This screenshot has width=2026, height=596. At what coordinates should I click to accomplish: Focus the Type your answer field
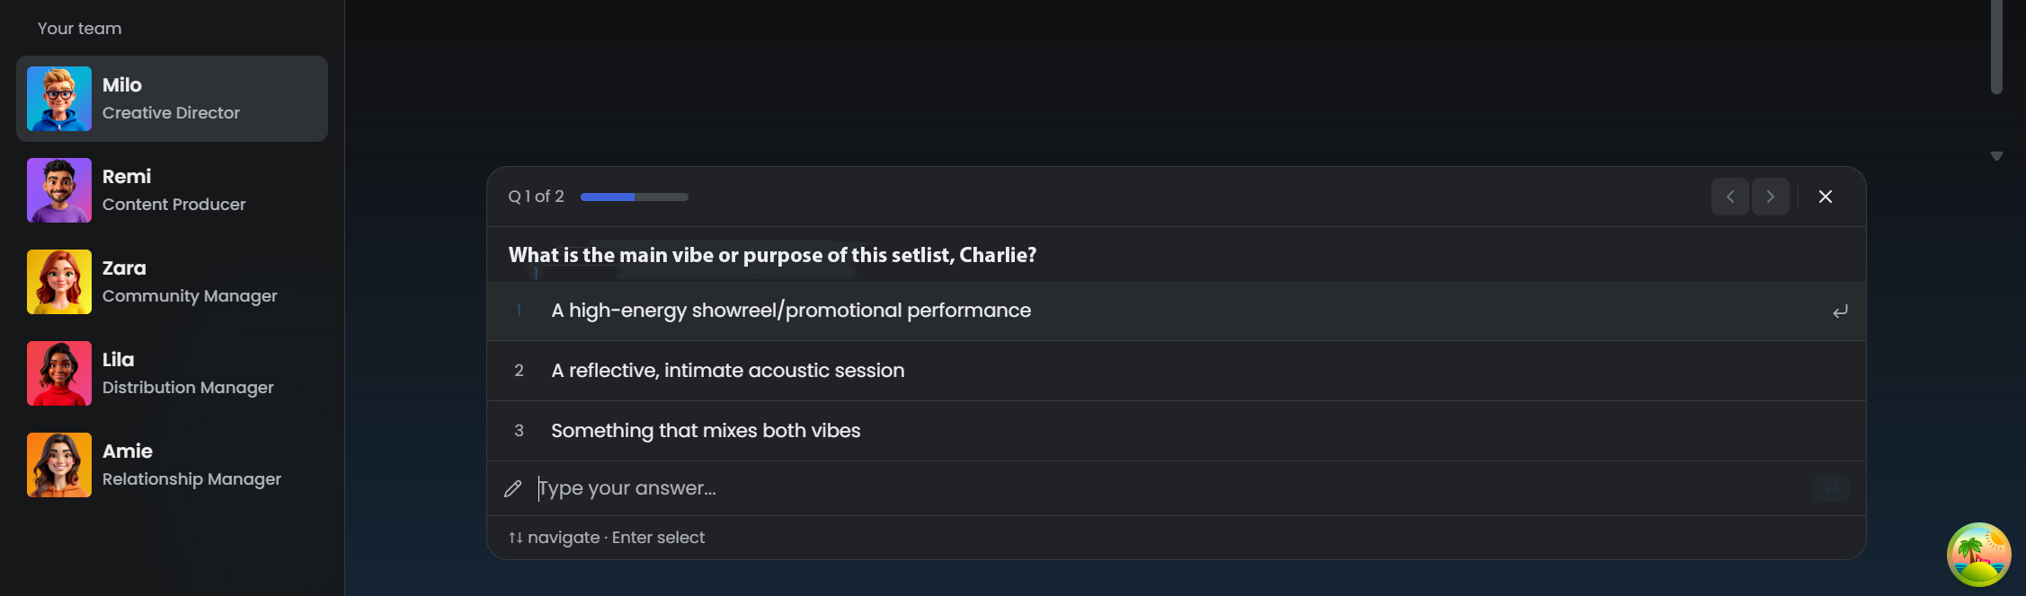pos(1169,488)
